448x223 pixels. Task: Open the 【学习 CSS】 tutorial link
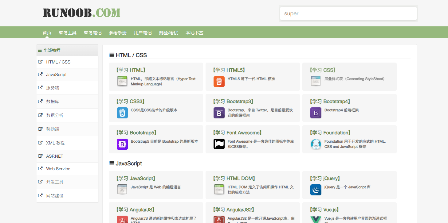coord(323,70)
